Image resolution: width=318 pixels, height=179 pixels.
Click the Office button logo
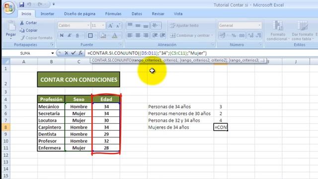(8, 7)
